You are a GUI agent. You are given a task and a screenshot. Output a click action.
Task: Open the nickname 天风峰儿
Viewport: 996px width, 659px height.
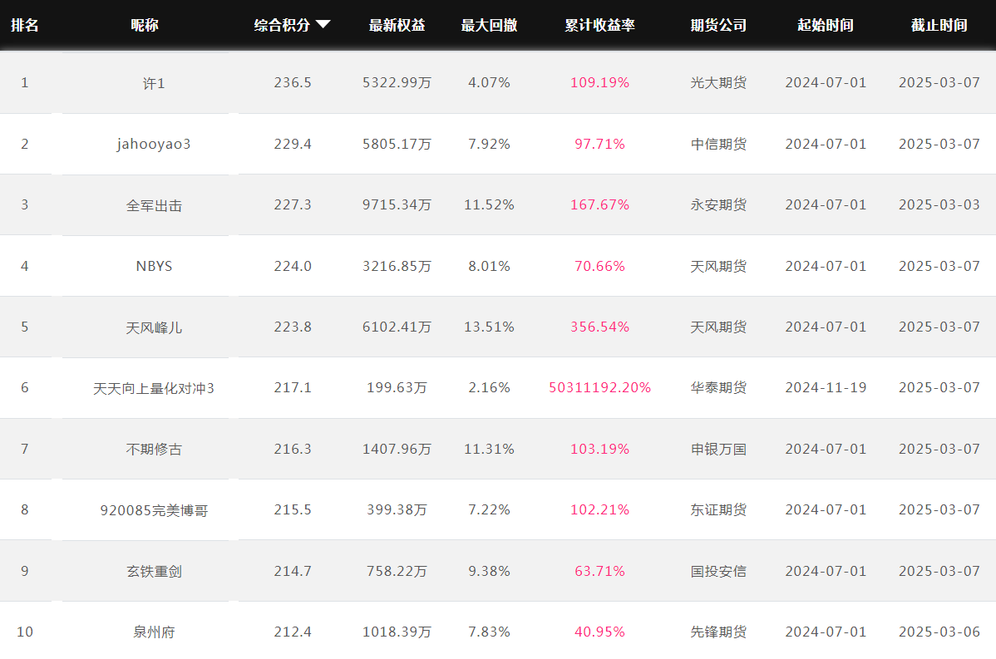click(154, 327)
